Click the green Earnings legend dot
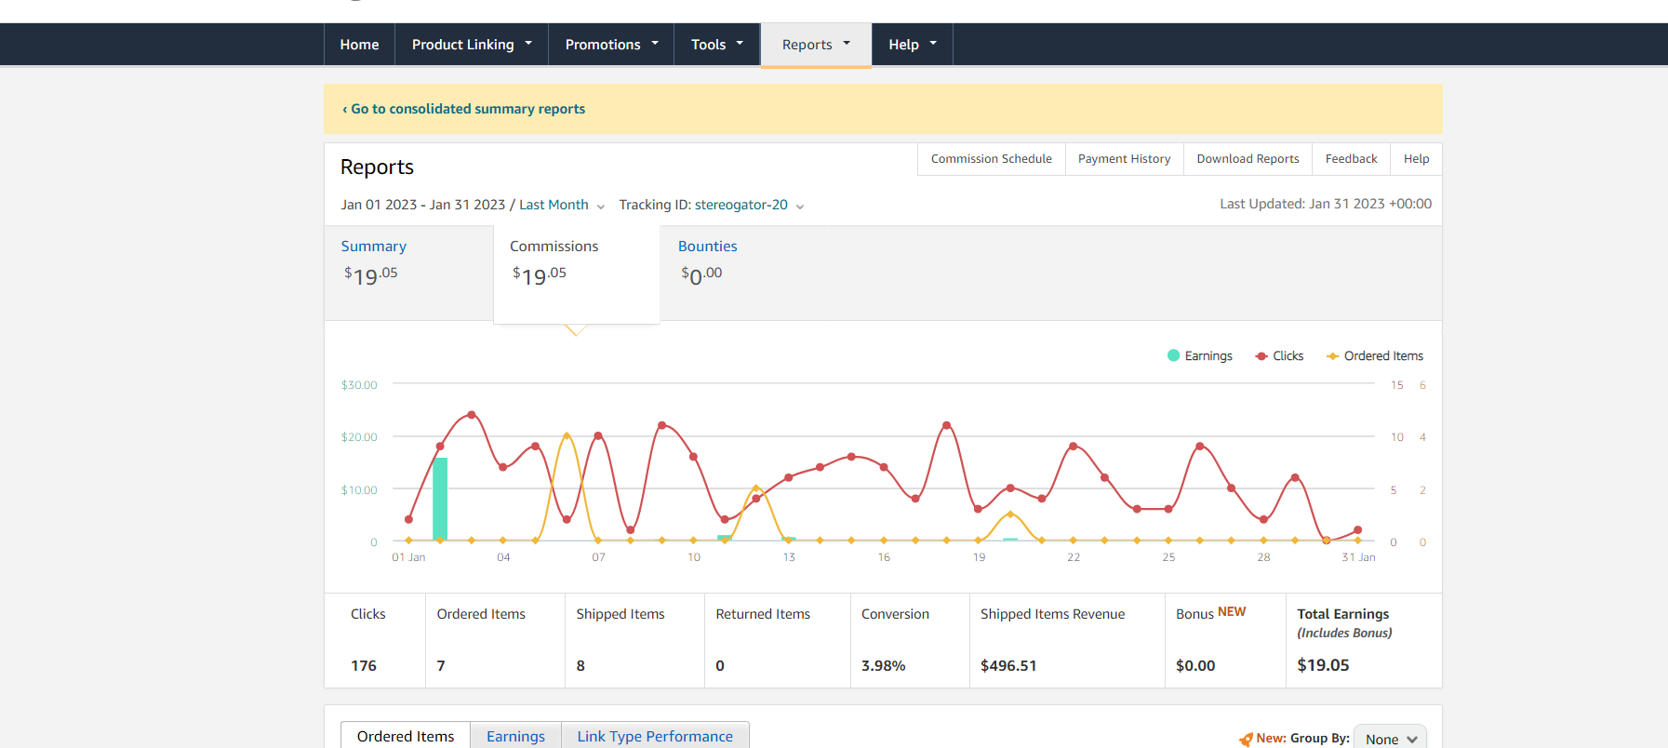 [1173, 355]
